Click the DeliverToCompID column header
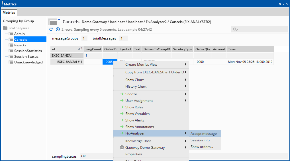The image size is (290, 161). point(157,49)
